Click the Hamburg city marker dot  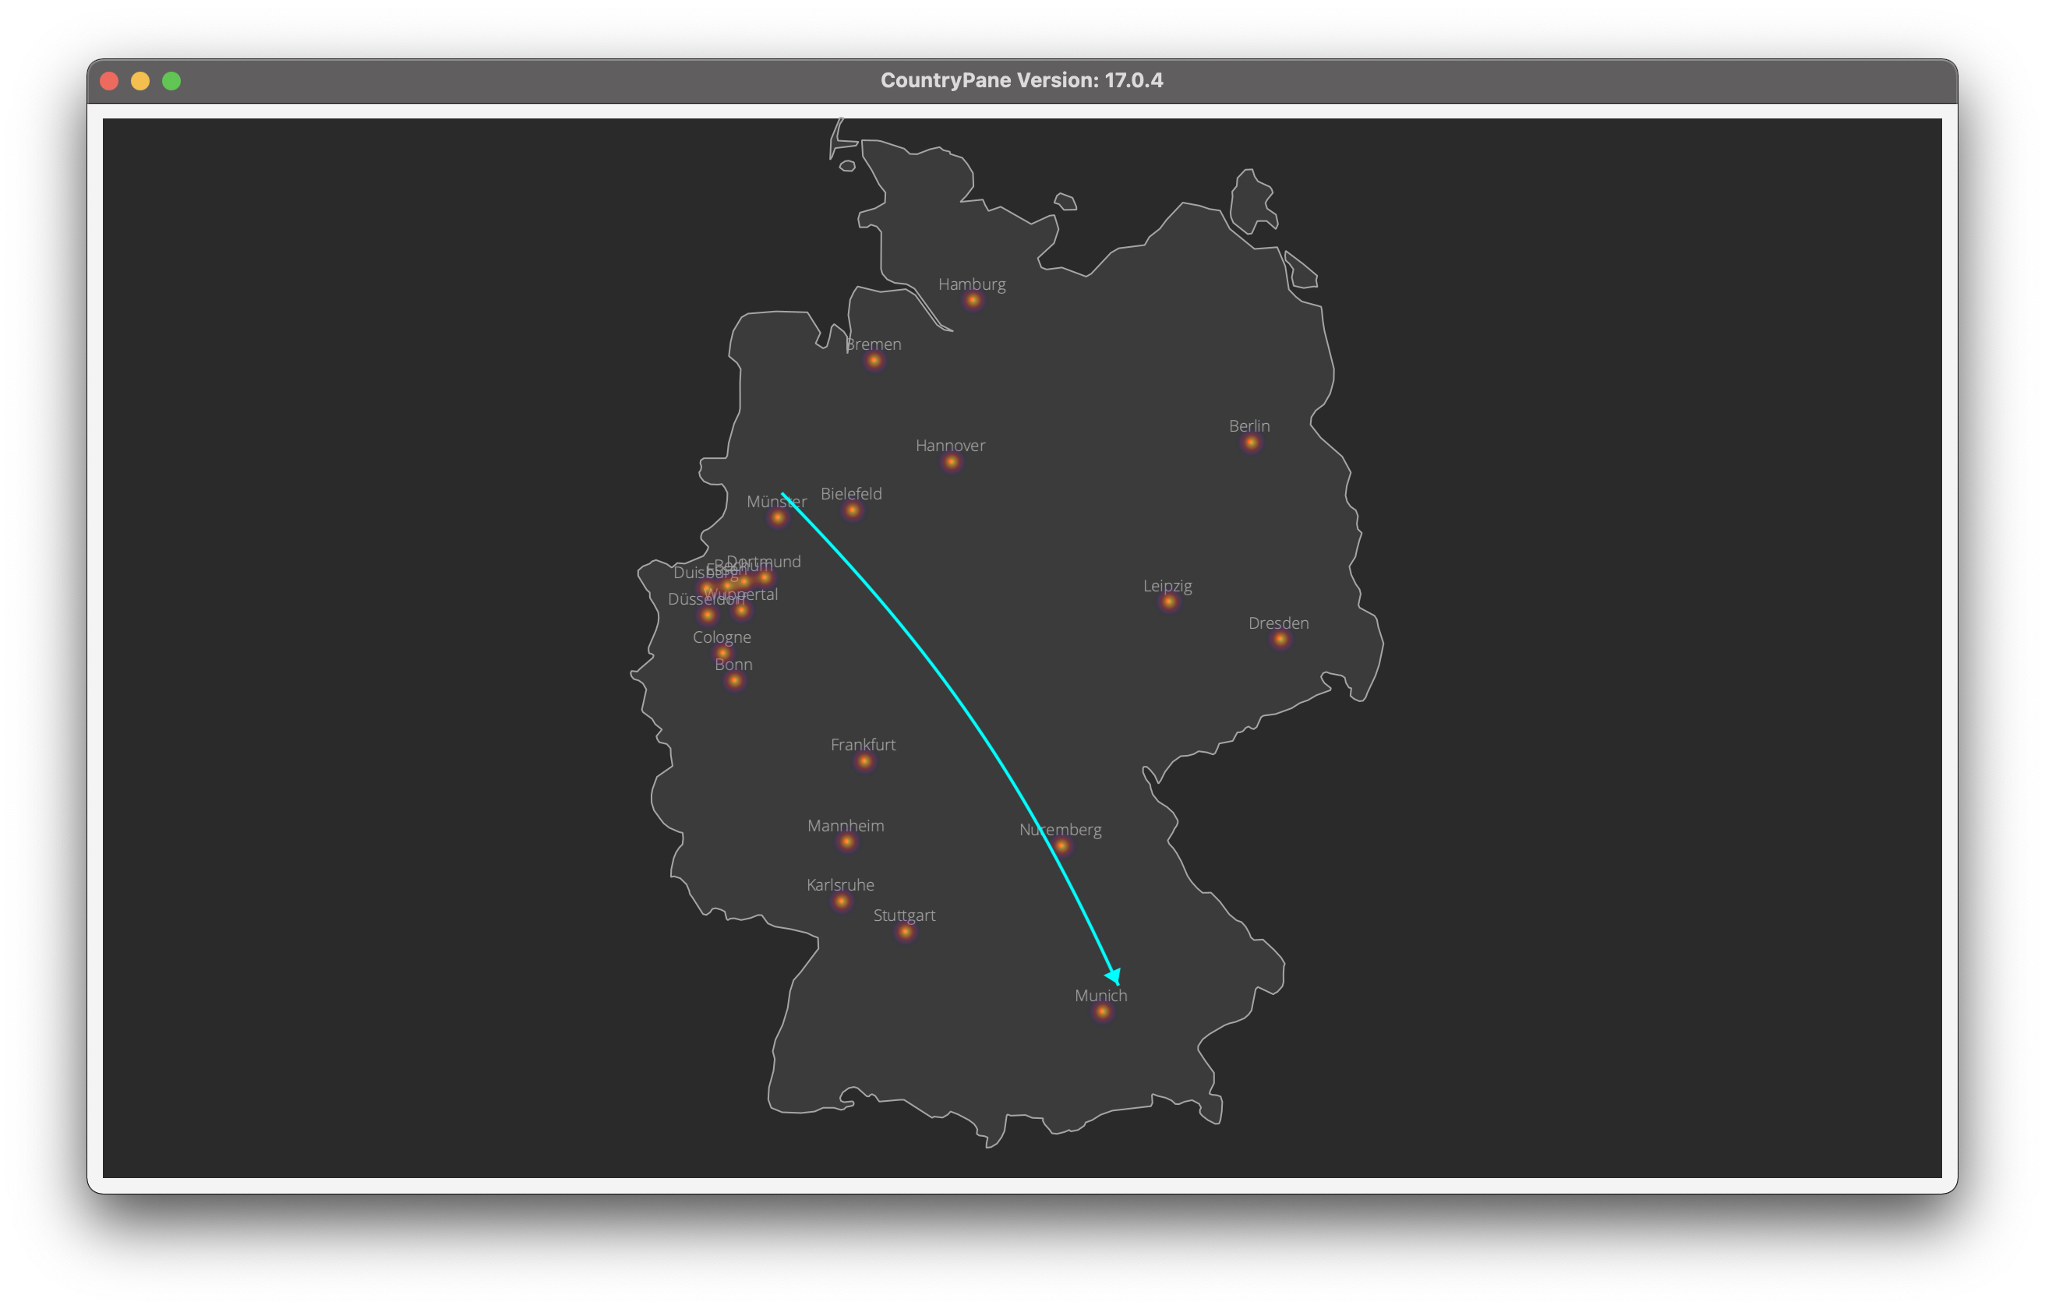(973, 301)
